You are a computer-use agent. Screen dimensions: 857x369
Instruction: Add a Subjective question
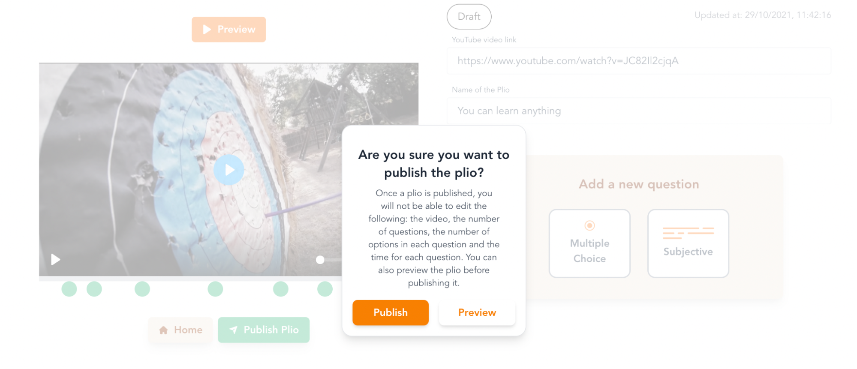point(688,243)
